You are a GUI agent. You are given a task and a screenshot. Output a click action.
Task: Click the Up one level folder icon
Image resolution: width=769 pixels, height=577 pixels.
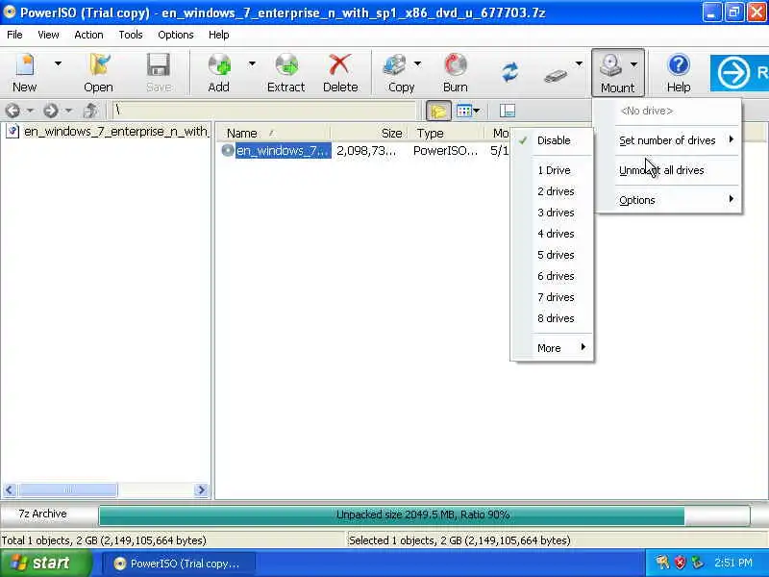coord(90,111)
